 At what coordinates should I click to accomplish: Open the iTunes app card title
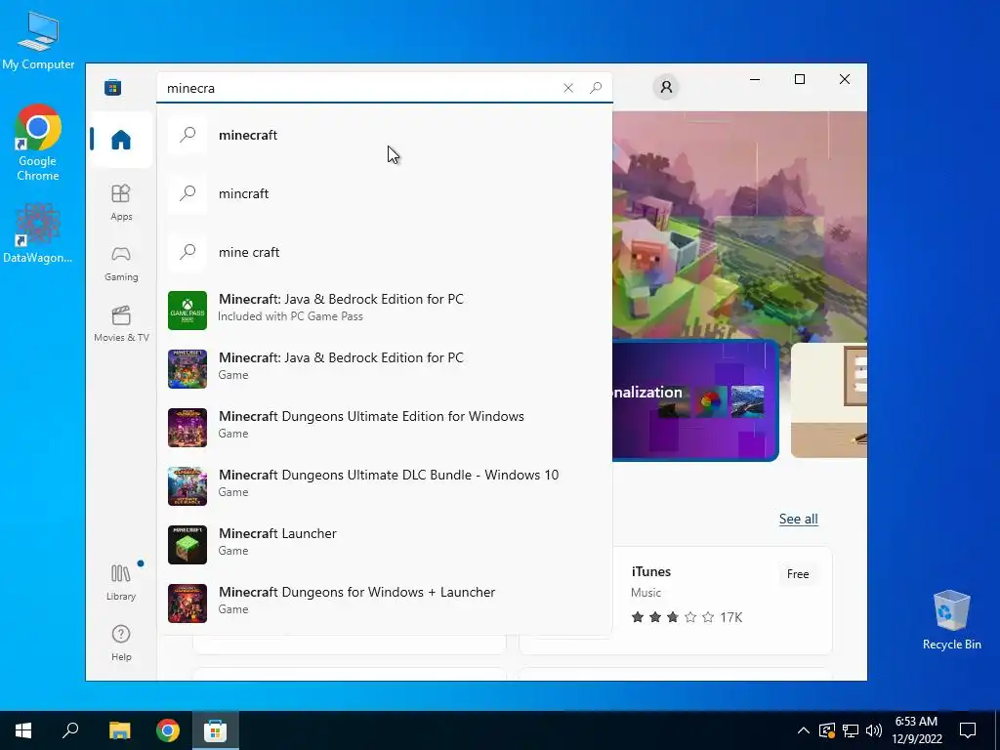650,571
